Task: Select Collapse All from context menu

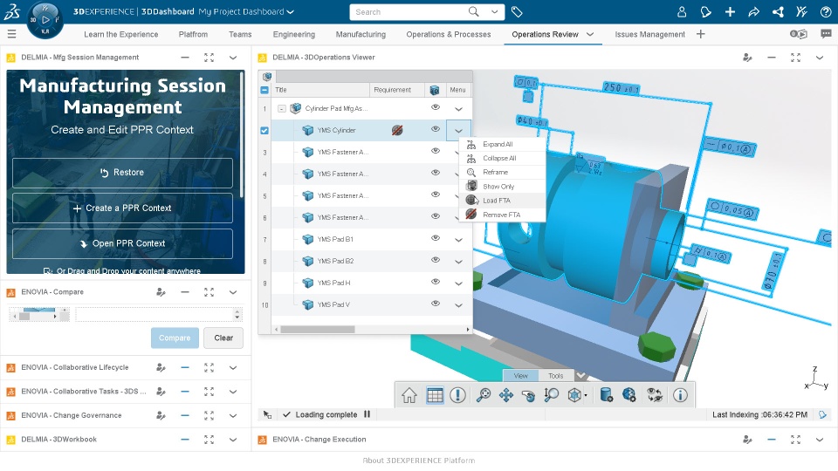Action: [x=503, y=158]
